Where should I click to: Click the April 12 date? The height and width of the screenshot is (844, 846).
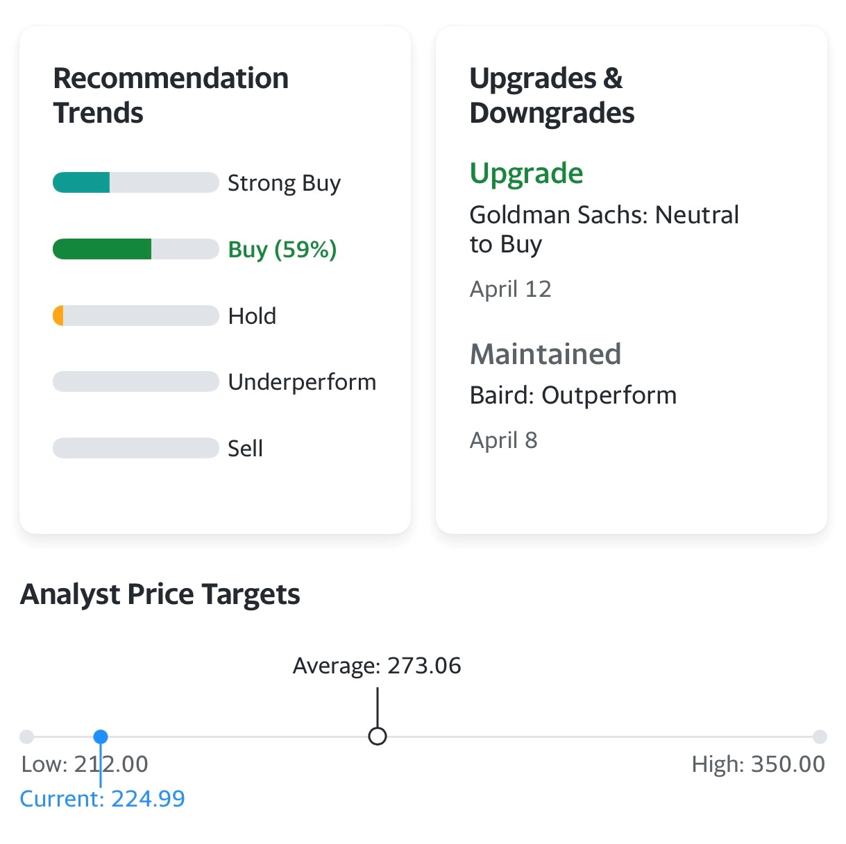[510, 288]
